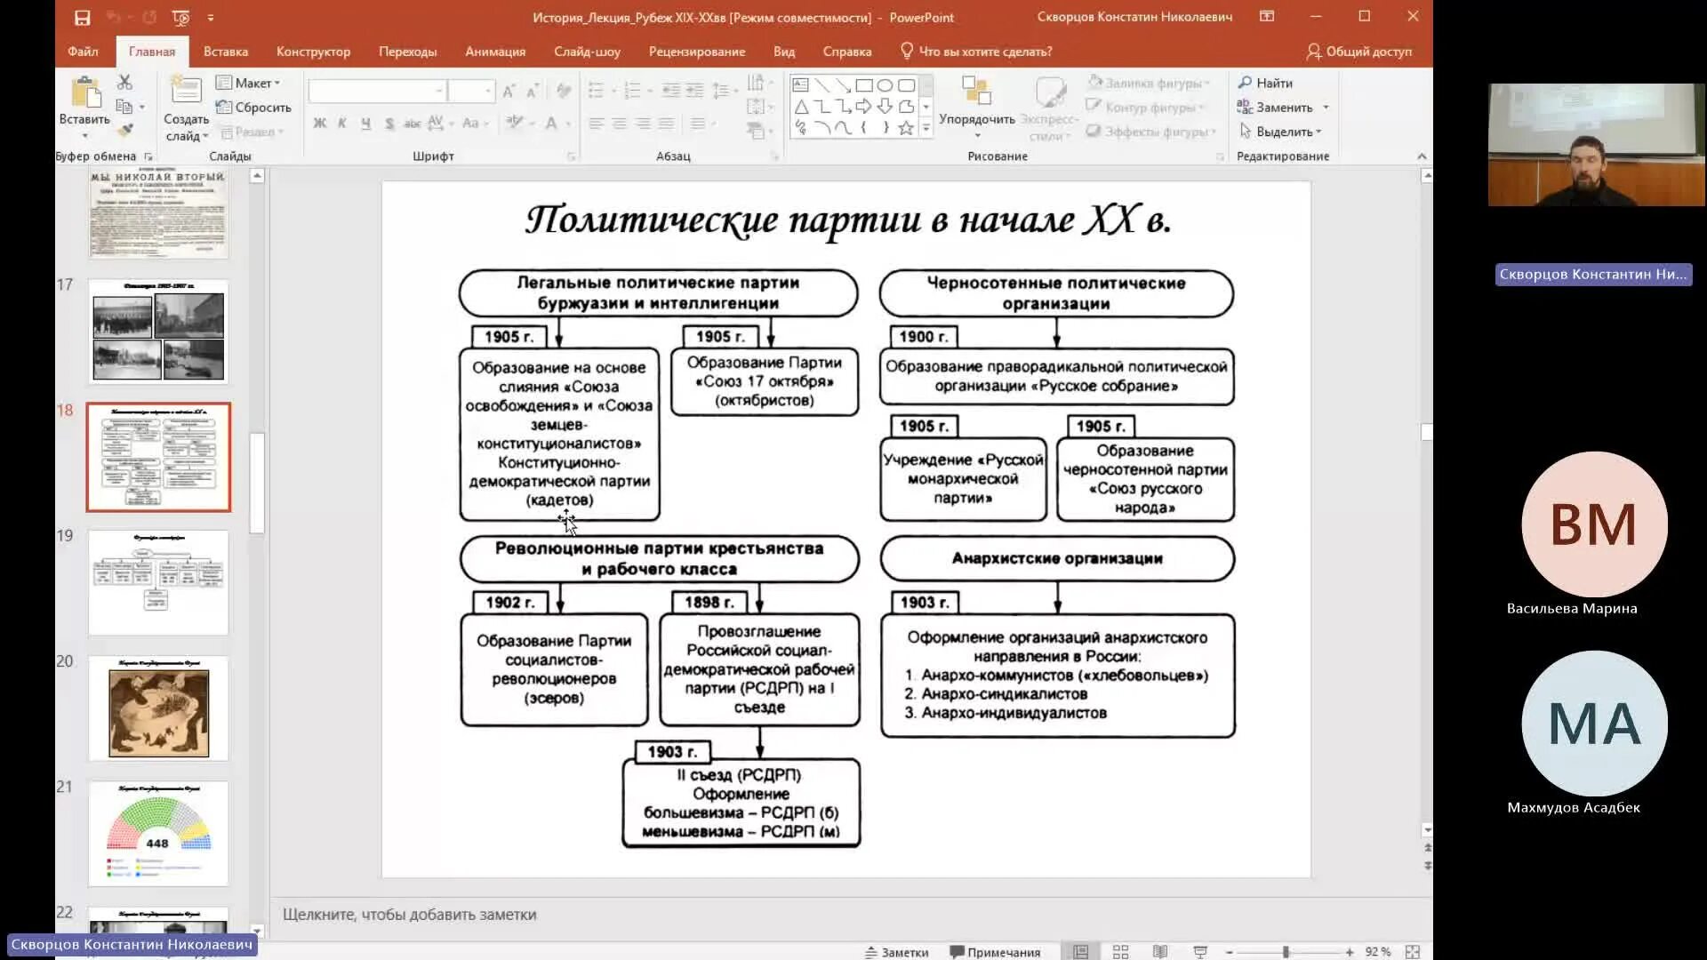Start slideshow from status bar icon

point(1200,952)
